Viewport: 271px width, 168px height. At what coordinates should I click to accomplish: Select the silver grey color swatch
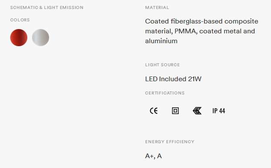pyautogui.click(x=41, y=38)
